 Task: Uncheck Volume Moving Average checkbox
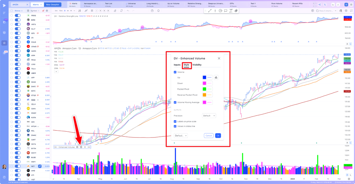[x=175, y=102]
